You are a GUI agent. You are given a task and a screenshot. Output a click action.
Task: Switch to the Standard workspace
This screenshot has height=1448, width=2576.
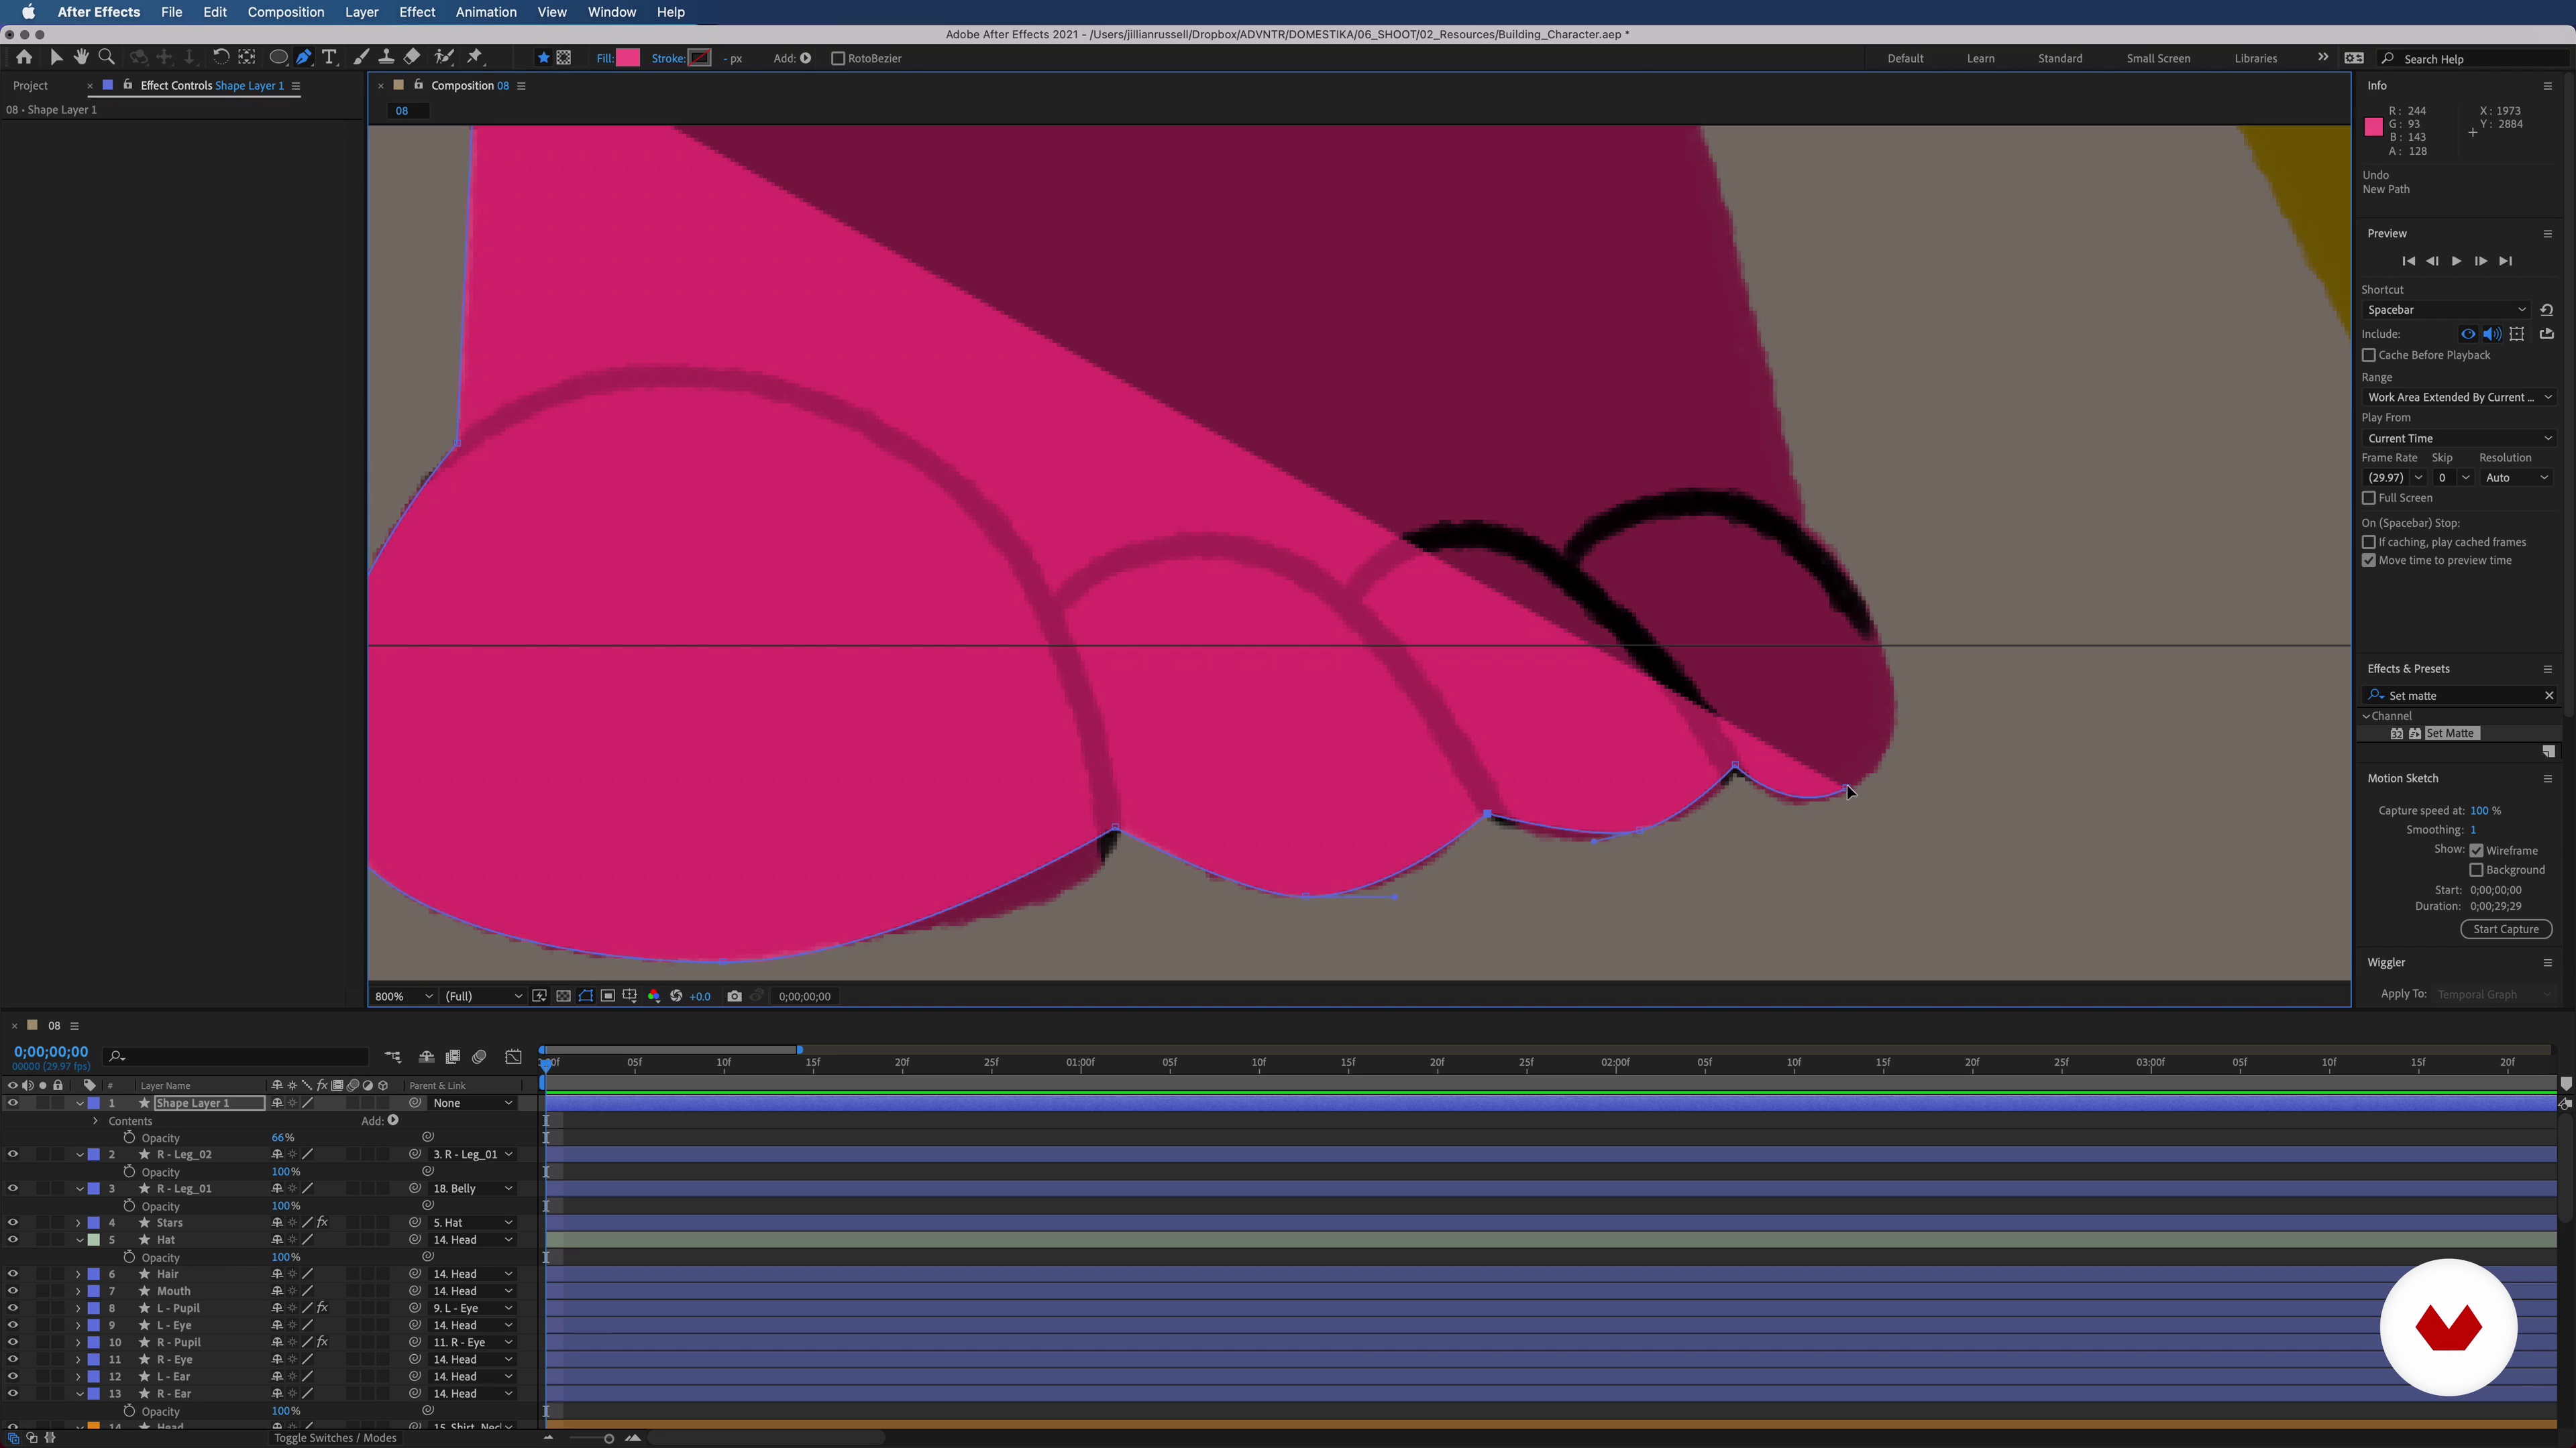[2059, 58]
